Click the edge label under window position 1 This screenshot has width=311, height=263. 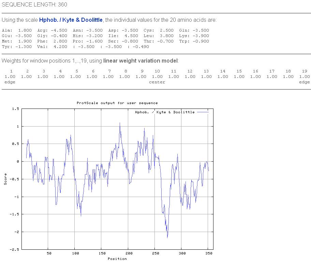tap(10, 82)
